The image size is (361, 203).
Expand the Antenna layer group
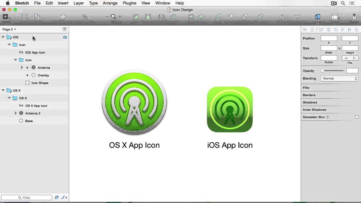[22, 68]
